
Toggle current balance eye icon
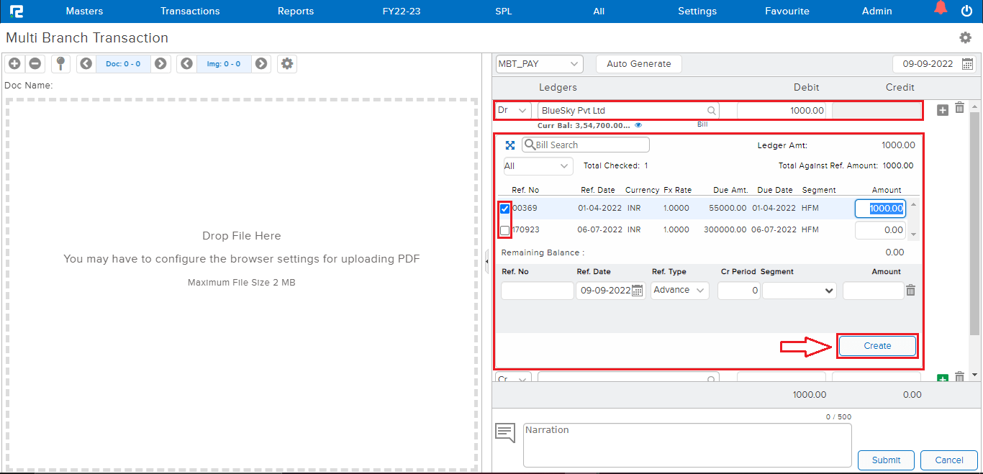click(x=638, y=124)
